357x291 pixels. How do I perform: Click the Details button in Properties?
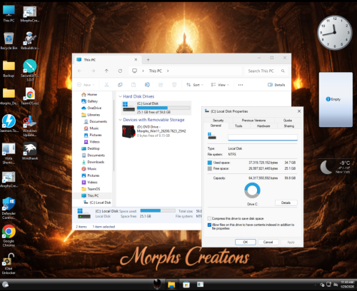286,203
